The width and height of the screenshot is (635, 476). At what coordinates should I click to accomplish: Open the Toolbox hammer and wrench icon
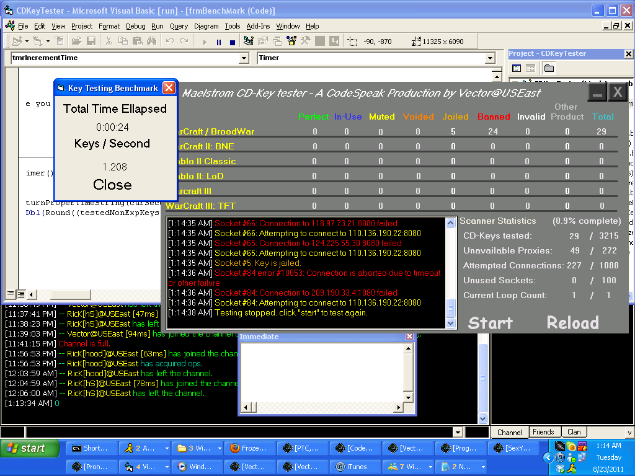305,42
